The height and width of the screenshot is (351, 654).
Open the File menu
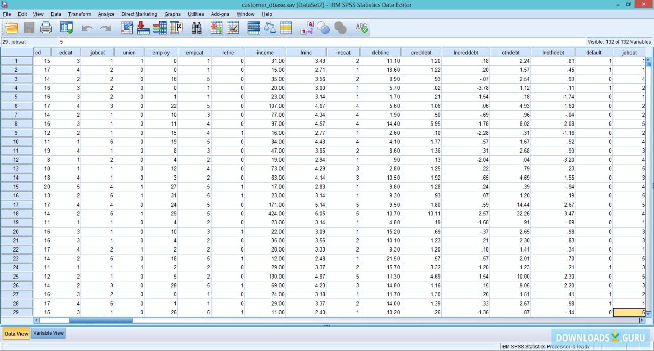(7, 14)
